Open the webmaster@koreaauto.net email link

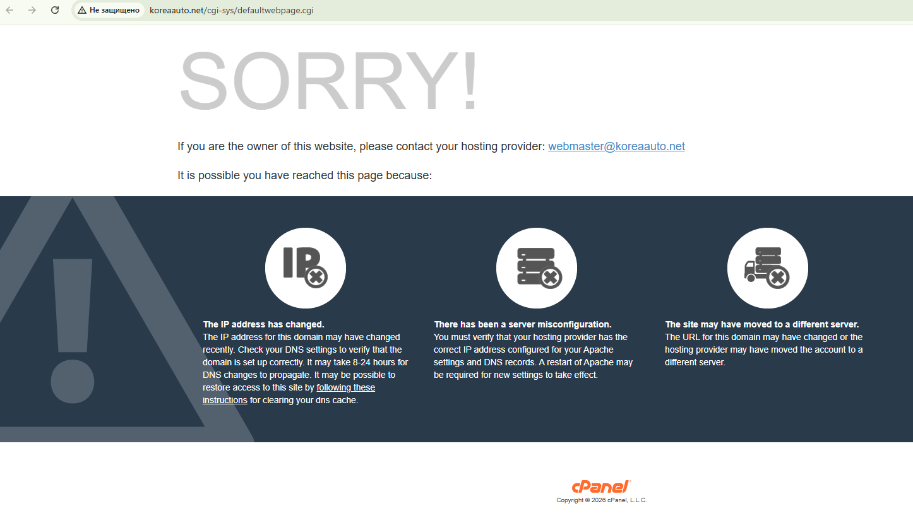click(x=616, y=146)
